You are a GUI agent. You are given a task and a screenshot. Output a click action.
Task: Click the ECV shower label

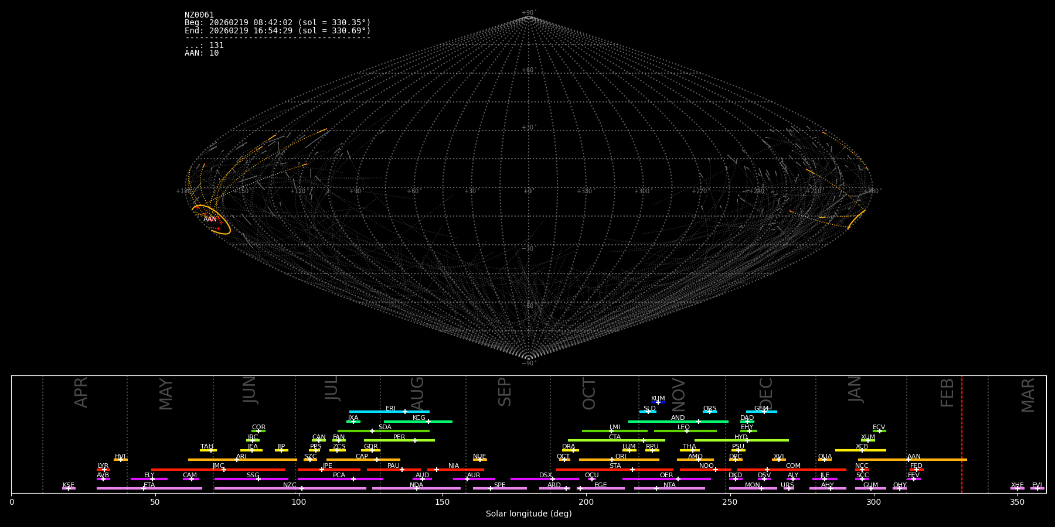pos(879,427)
